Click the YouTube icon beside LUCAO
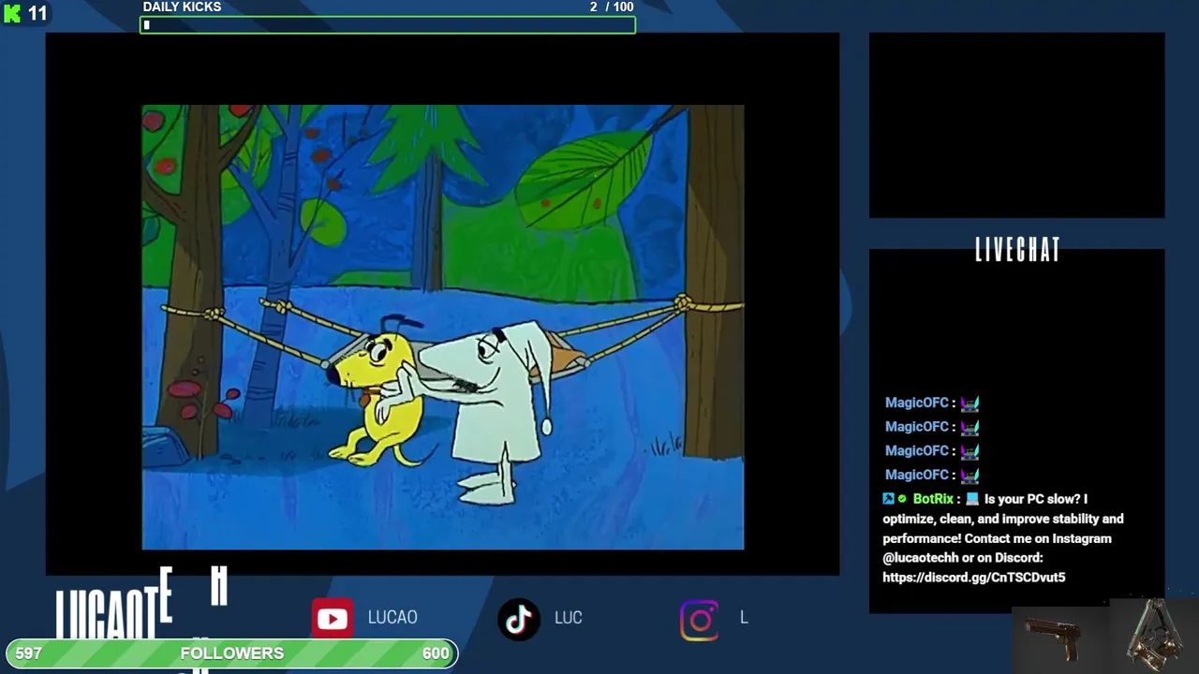The image size is (1199, 674). pyautogui.click(x=333, y=618)
